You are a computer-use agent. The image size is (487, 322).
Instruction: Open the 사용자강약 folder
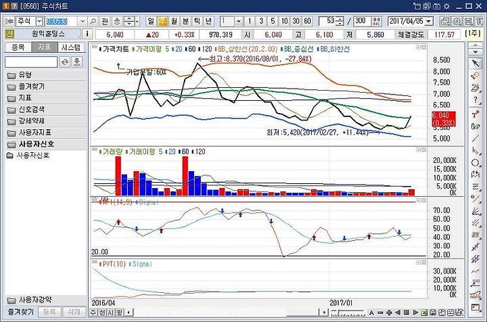pos(45,300)
